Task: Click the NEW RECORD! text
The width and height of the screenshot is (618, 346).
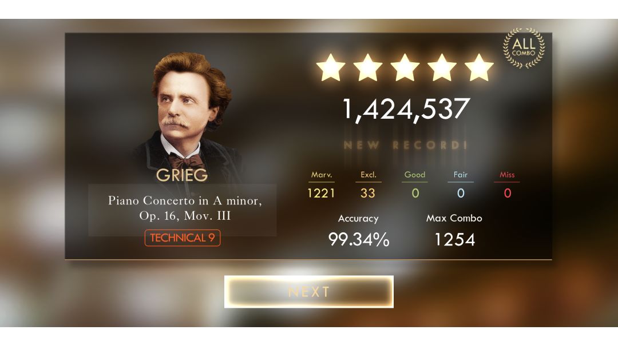Action: pos(406,145)
